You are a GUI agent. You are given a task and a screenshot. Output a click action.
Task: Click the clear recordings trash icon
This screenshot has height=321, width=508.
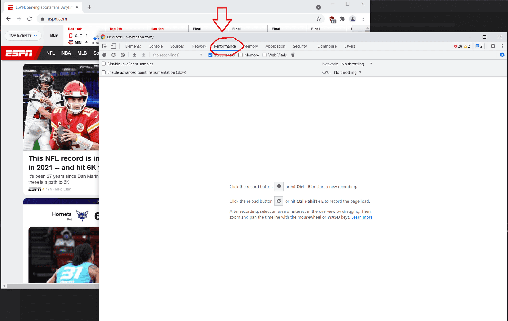pos(293,55)
